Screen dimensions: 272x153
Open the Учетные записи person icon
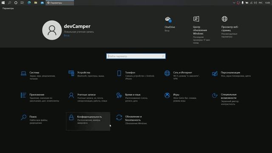pyautogui.click(x=71, y=95)
